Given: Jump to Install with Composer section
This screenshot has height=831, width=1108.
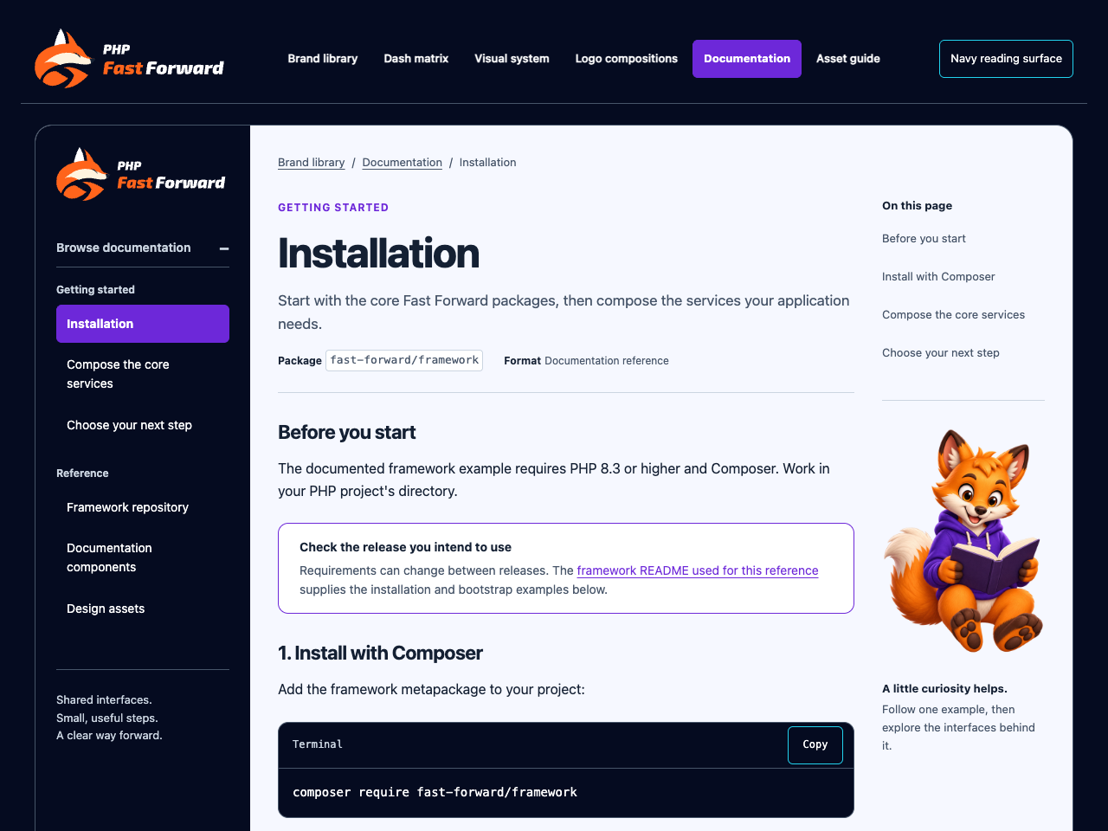Looking at the screenshot, I should tap(938, 277).
